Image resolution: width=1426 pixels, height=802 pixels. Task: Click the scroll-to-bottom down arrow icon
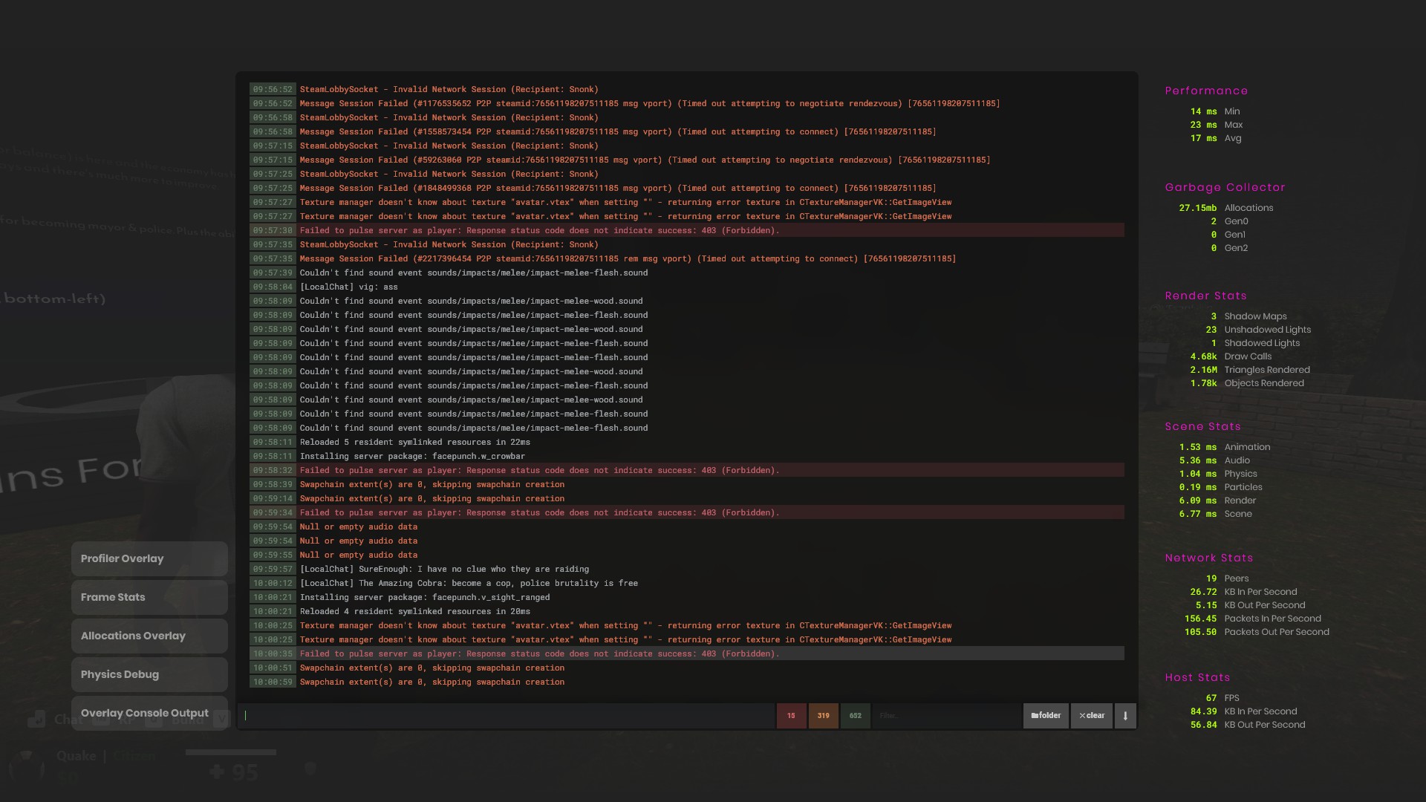coord(1125,716)
